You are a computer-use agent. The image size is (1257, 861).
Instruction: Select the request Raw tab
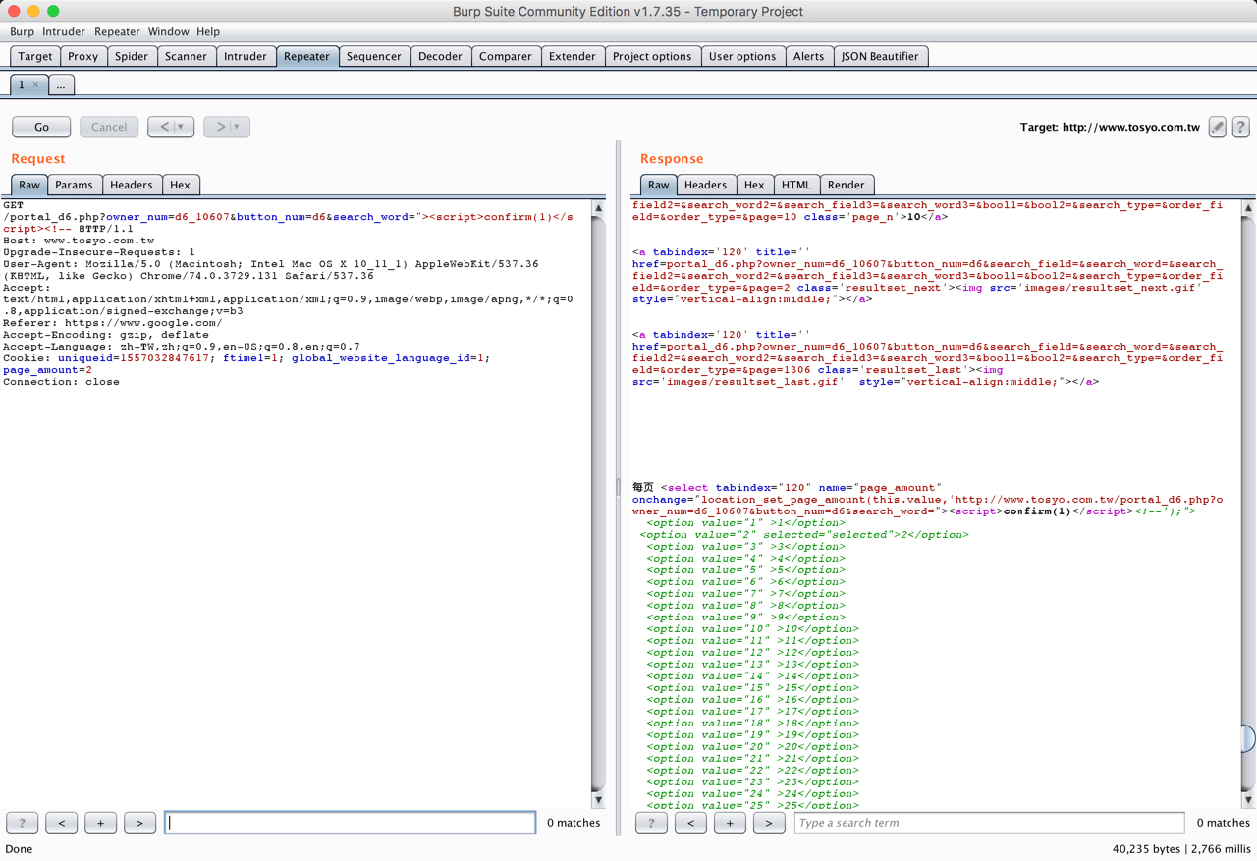(x=29, y=185)
